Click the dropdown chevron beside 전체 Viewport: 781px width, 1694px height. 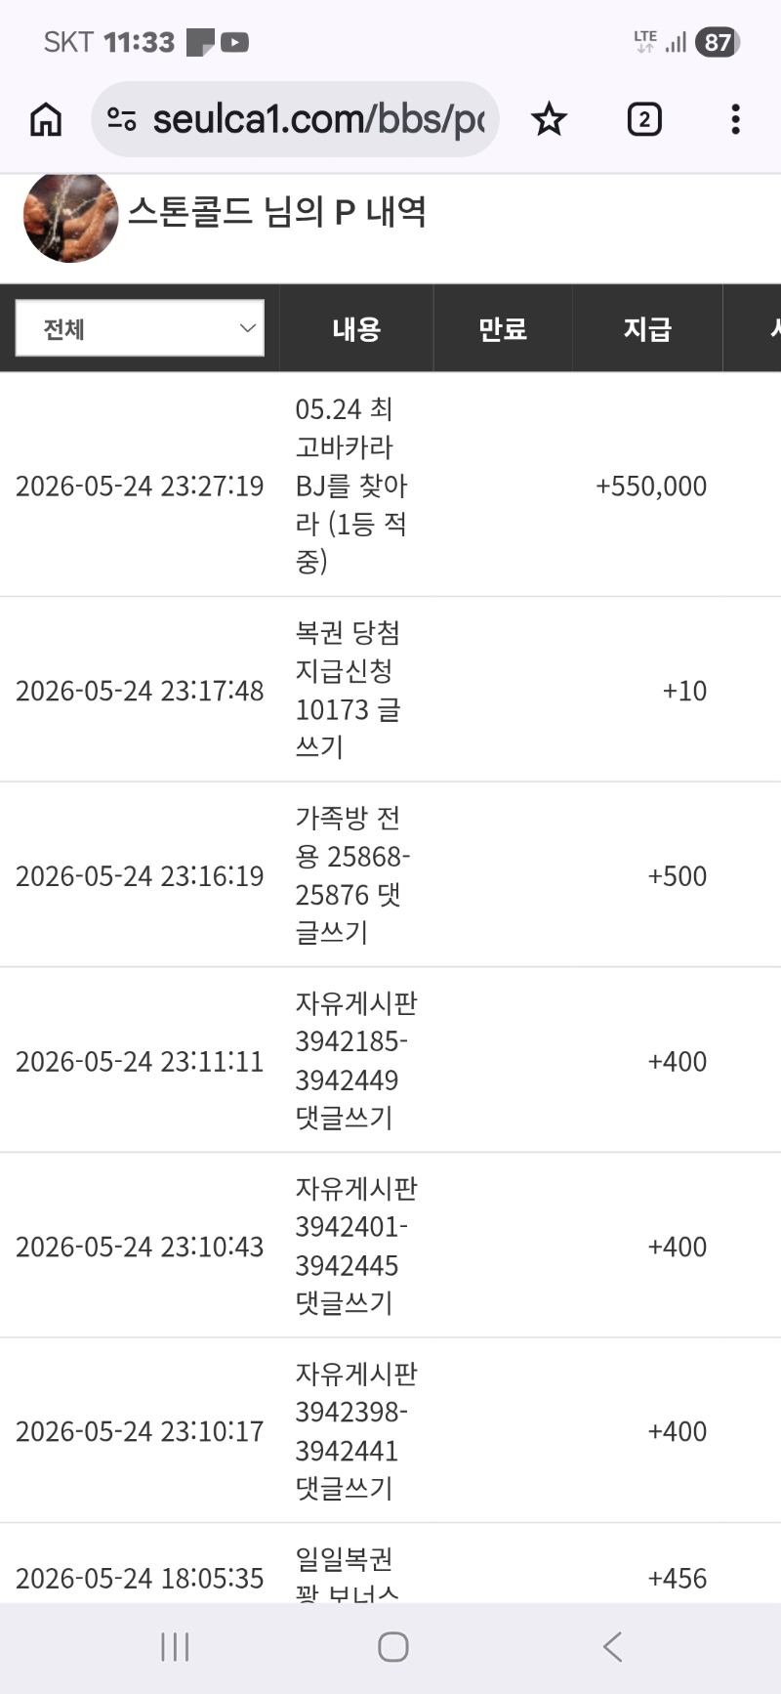pyautogui.click(x=247, y=328)
